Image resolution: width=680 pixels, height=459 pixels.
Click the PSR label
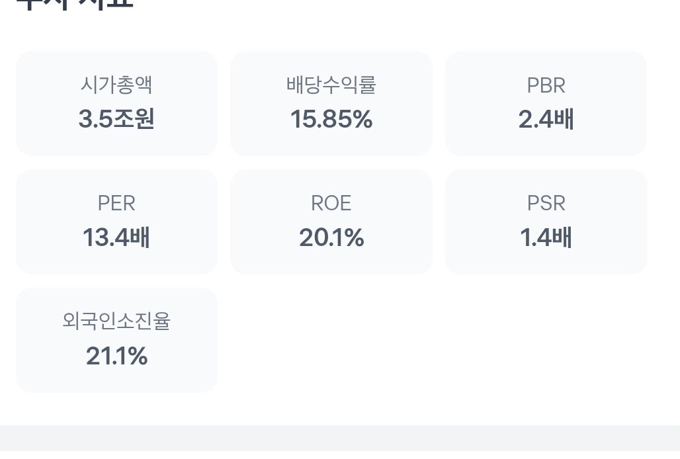coord(546,204)
